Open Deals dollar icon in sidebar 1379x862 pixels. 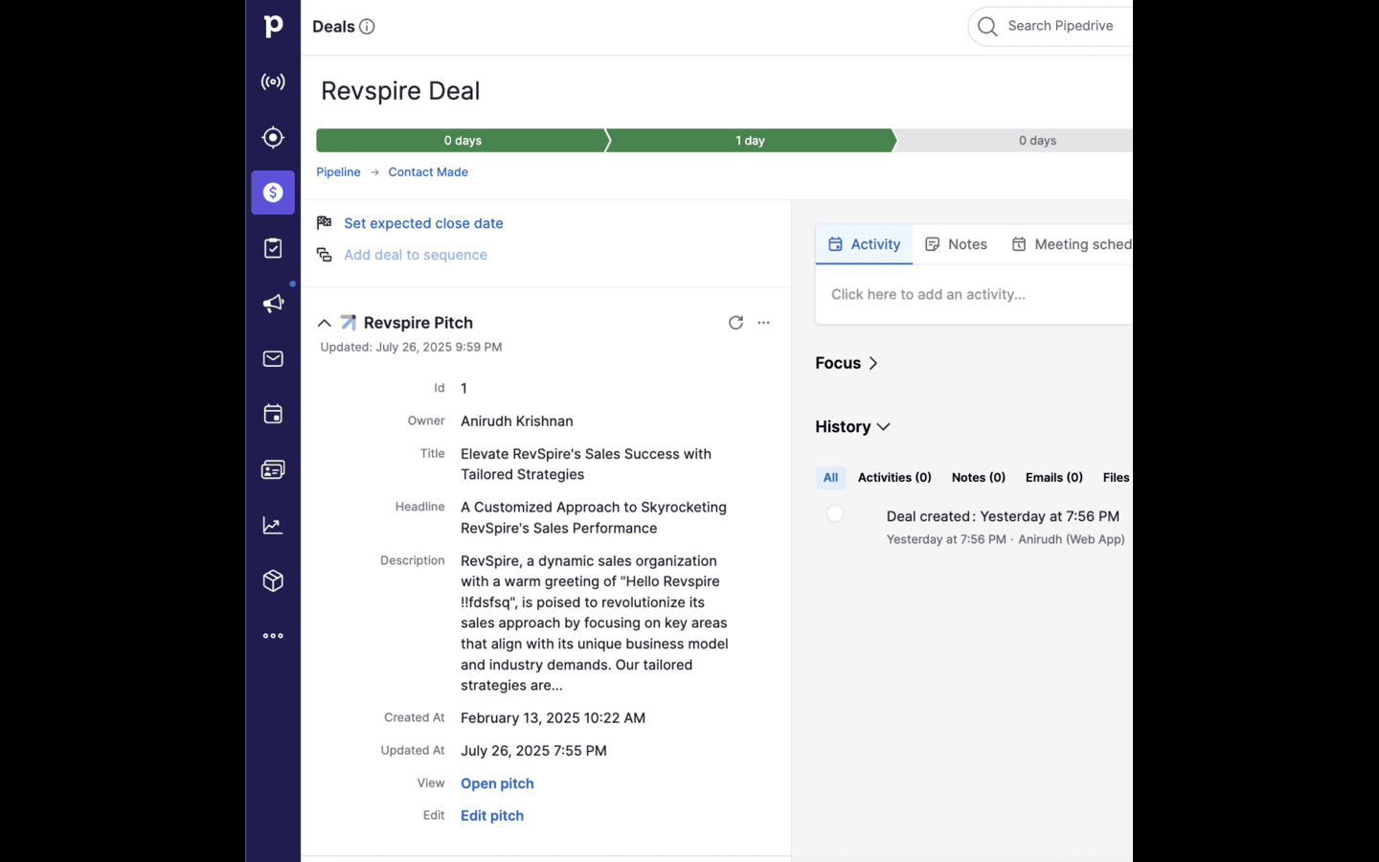click(x=273, y=193)
